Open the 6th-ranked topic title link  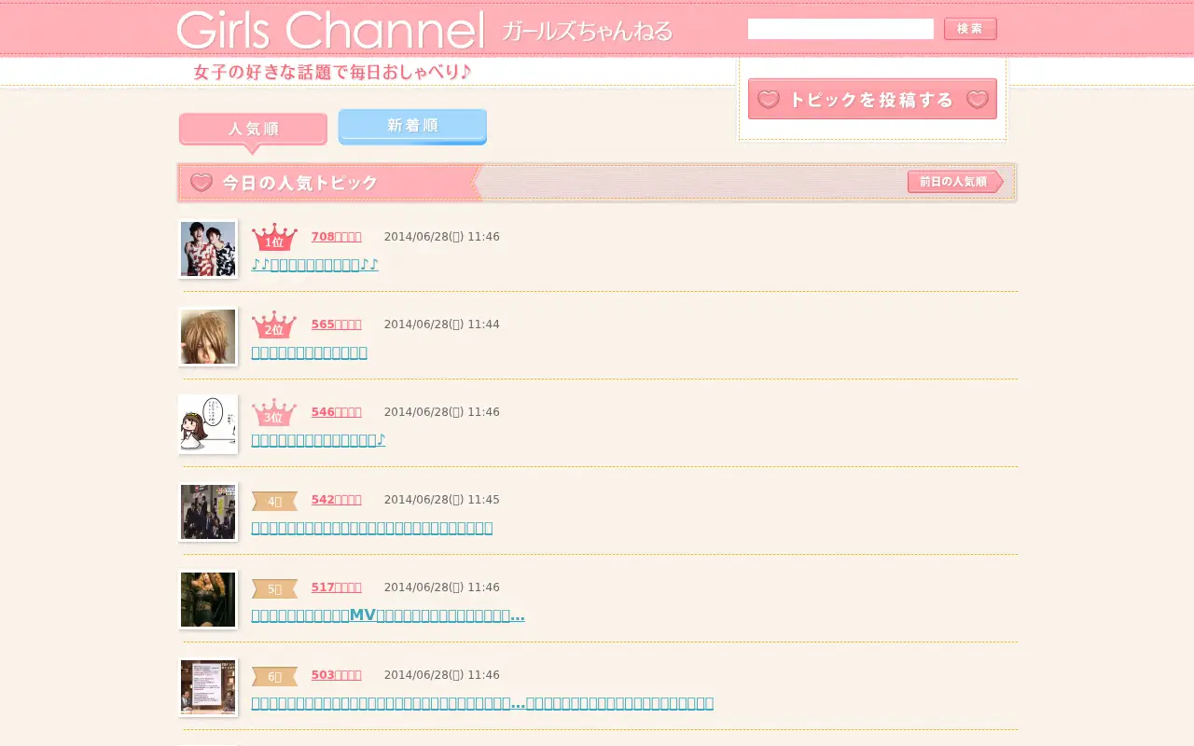(482, 703)
